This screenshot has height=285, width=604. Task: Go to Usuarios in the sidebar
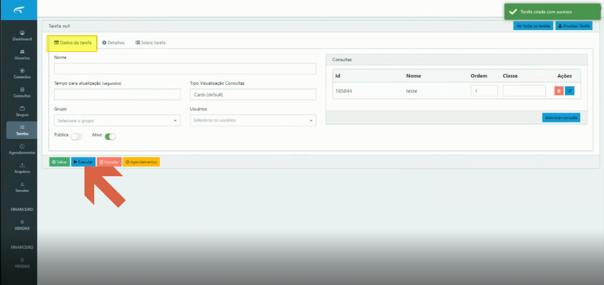click(x=22, y=55)
